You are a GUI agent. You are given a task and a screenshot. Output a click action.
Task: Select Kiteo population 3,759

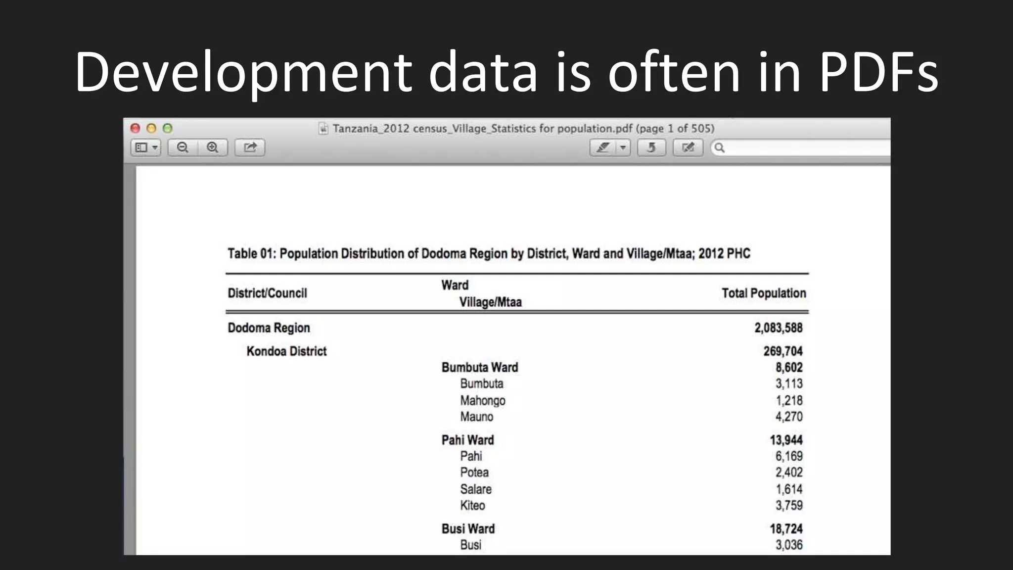[x=789, y=506]
